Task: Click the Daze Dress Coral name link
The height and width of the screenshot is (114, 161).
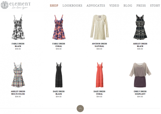Action: pyautogui.click(x=99, y=92)
